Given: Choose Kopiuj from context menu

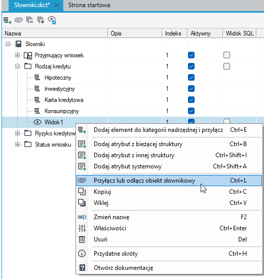Looking at the screenshot, I should (169, 192).
